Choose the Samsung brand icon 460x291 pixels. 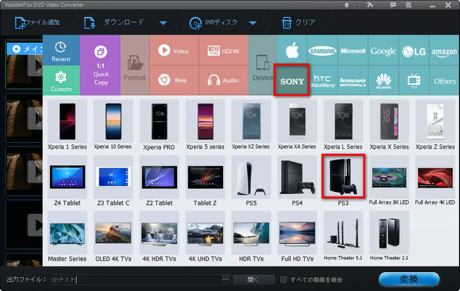(x=322, y=51)
